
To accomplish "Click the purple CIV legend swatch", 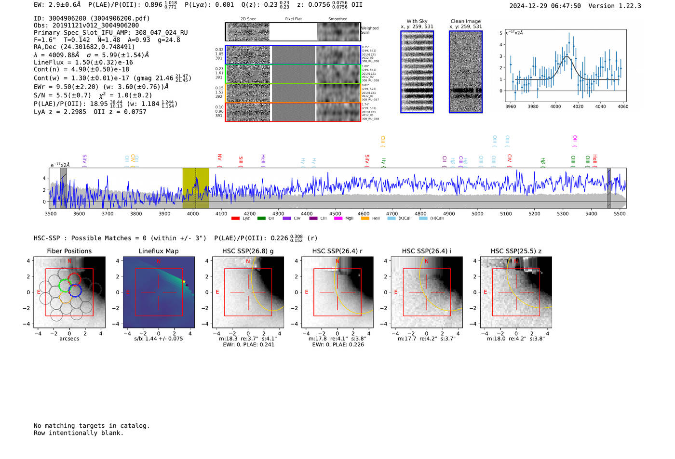I will click(287, 219).
